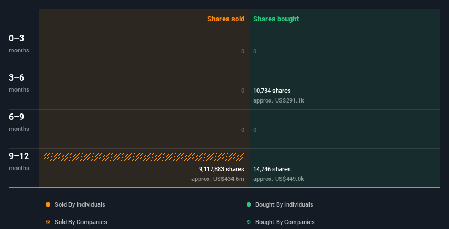Image resolution: width=449 pixels, height=229 pixels.
Task: Click the green Bought By Individuals legend dot
Action: [x=249, y=204]
